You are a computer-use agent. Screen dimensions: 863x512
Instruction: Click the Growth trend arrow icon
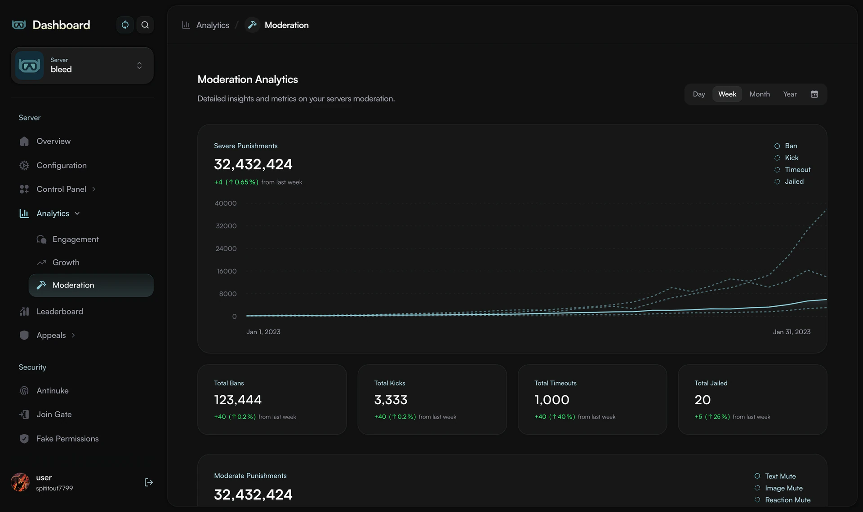point(41,262)
